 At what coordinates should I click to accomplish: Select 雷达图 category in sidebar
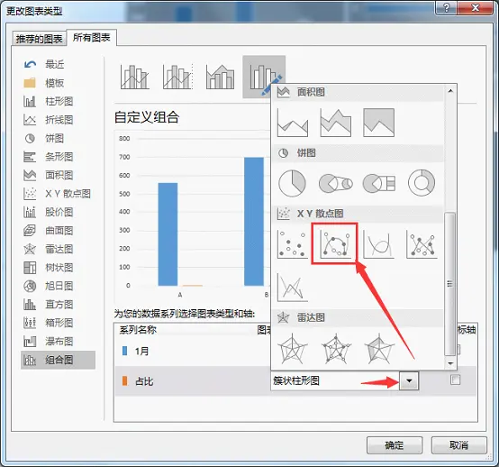pos(58,249)
